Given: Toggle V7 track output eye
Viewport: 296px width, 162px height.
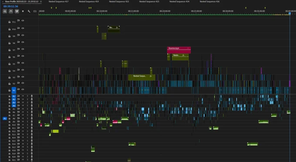Looking at the screenshot, I should [23, 49].
